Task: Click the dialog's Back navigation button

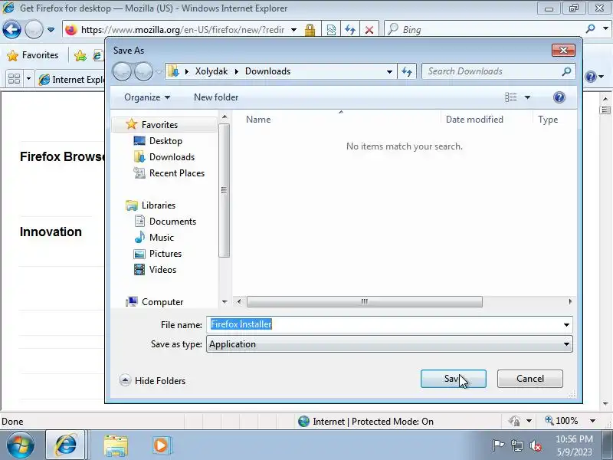Action: point(122,71)
